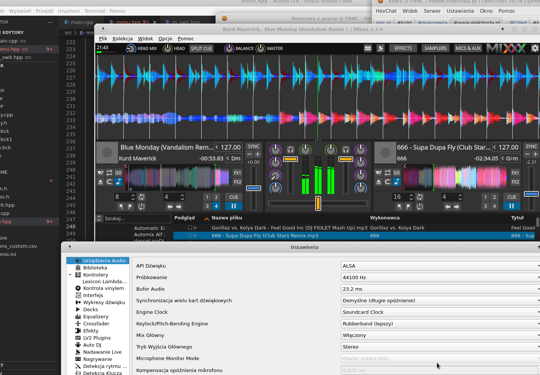Toggle the Split Cue option
This screenshot has height=375, width=540.
tap(201, 49)
